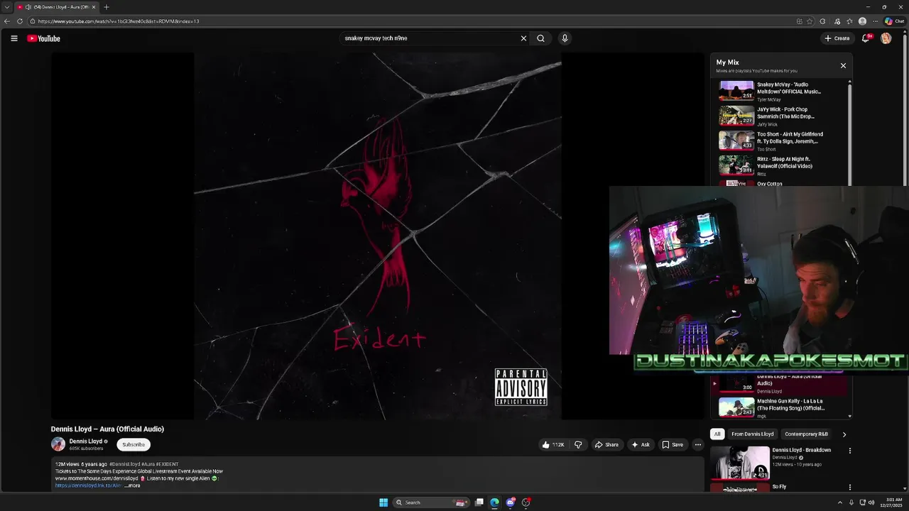Open Edge Settings and more menu

click(x=875, y=21)
